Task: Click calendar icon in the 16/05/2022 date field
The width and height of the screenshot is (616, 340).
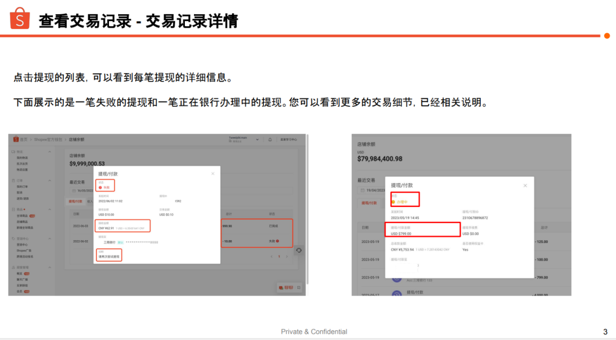Action: click(x=74, y=191)
